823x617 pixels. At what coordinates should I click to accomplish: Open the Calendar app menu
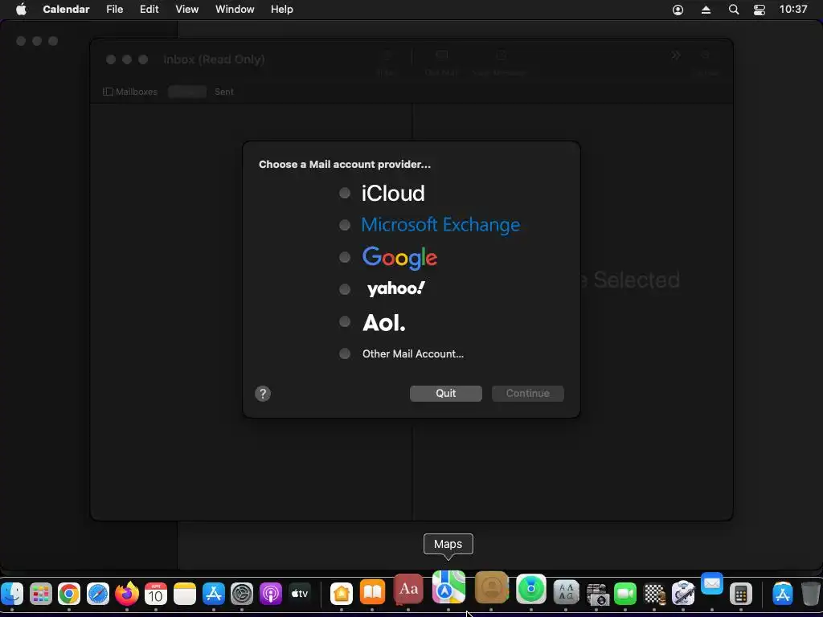66,10
